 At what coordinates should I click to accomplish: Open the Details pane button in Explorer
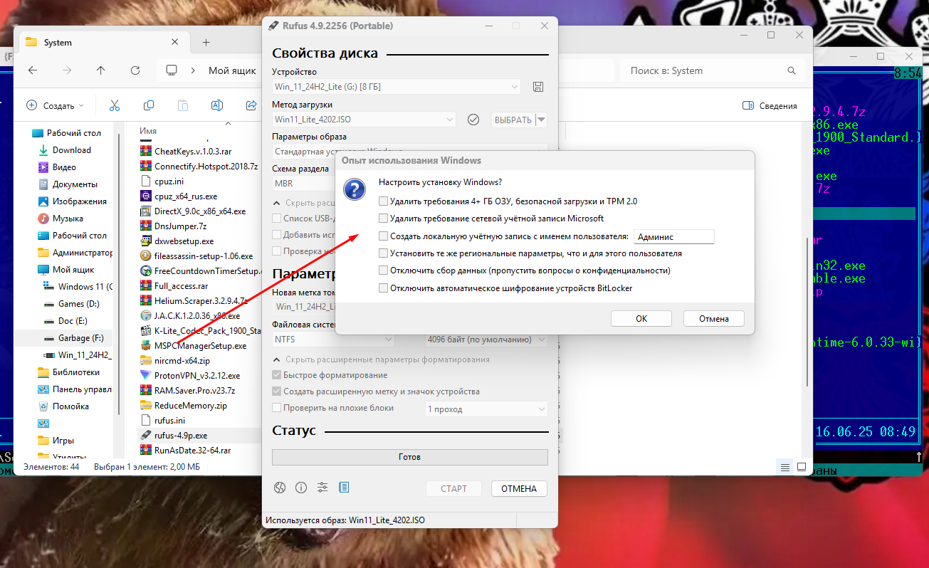click(x=770, y=105)
